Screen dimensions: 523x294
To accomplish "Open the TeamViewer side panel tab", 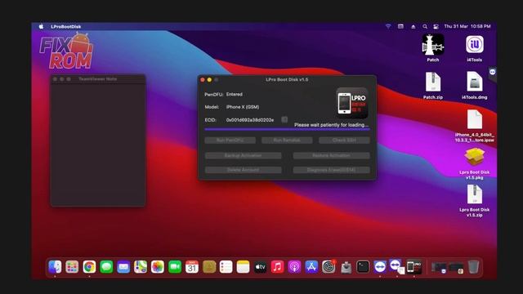I will coord(493,73).
